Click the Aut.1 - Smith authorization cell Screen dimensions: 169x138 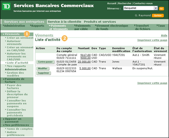point(141,55)
